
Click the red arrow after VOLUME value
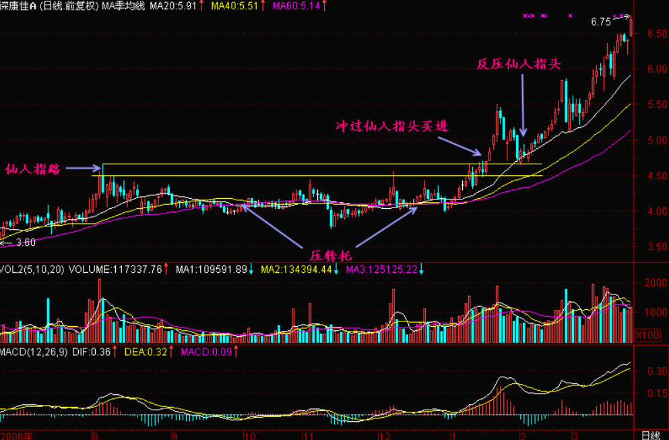167,270
